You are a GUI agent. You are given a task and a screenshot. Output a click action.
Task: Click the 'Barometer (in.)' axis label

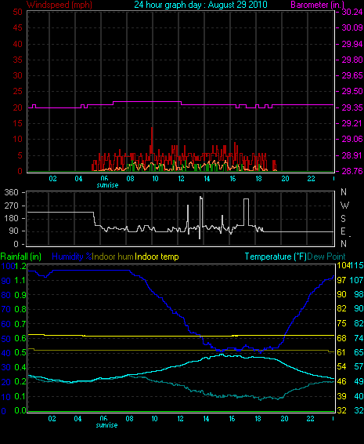(317, 5)
